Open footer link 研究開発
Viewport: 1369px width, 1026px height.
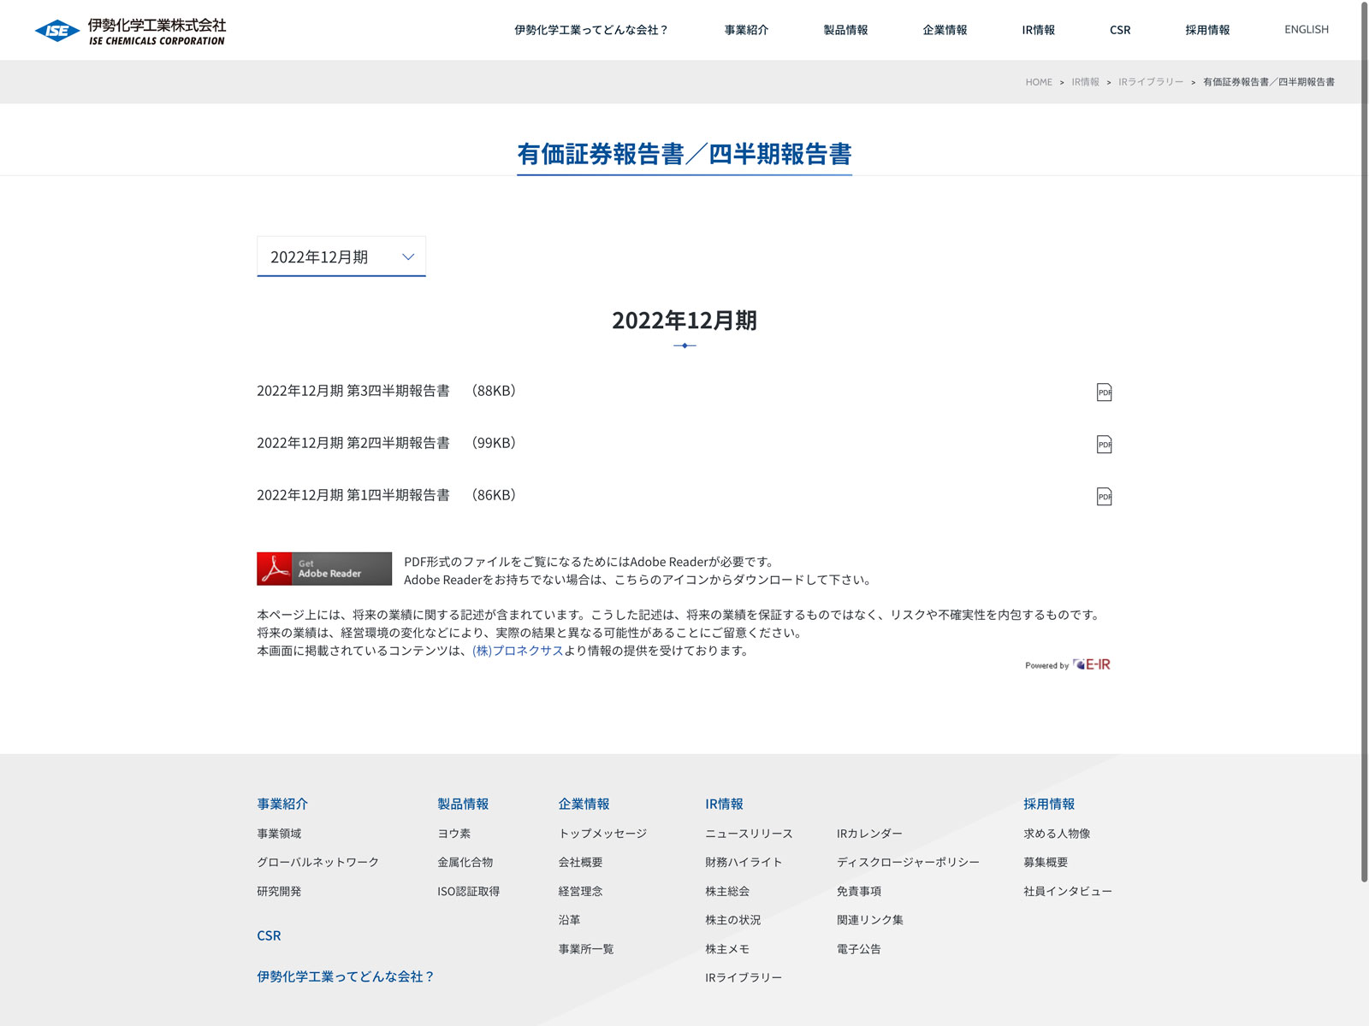click(279, 891)
